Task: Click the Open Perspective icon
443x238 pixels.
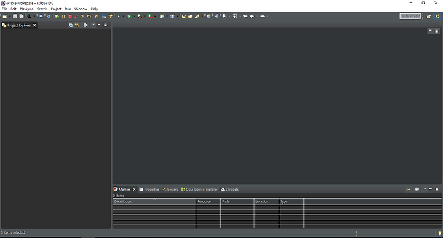Action: [x=429, y=17]
